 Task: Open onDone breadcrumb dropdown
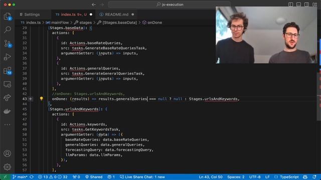152,22
